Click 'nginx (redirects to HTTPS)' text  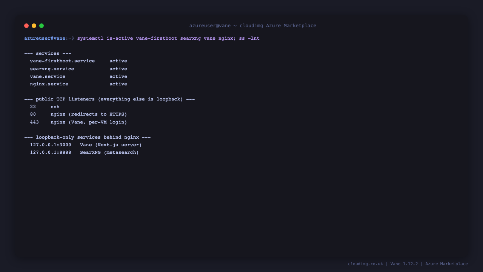89,114
